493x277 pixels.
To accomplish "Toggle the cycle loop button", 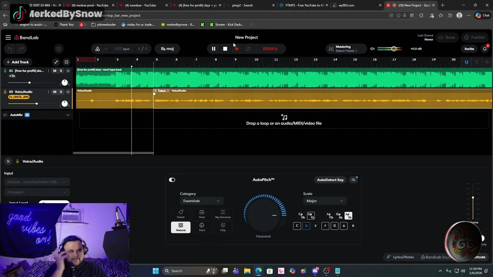I will click(248, 49).
